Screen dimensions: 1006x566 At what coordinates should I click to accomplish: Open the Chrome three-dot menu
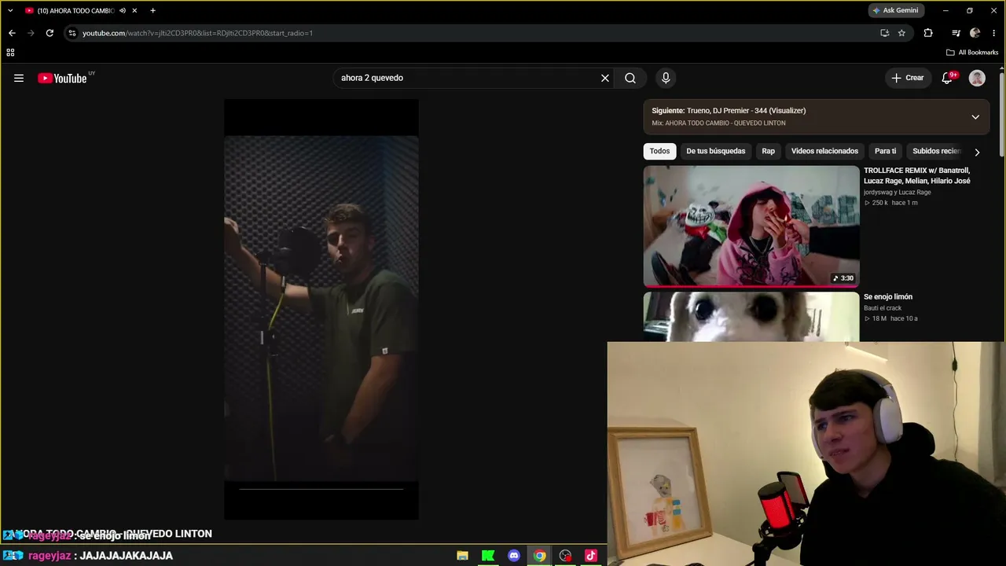pyautogui.click(x=994, y=33)
